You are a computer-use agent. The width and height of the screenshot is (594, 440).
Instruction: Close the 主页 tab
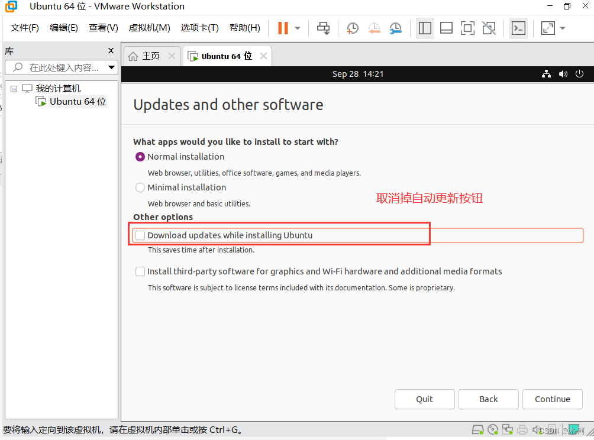tap(172, 56)
